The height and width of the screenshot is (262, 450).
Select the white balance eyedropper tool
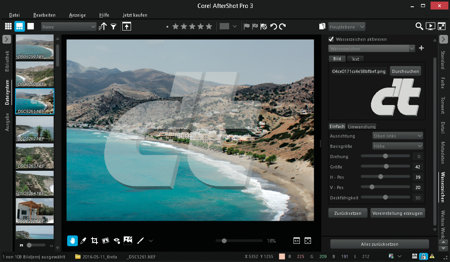(83, 240)
